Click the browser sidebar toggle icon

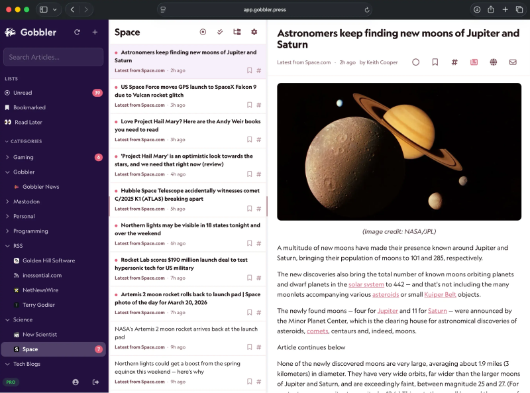coord(44,9)
